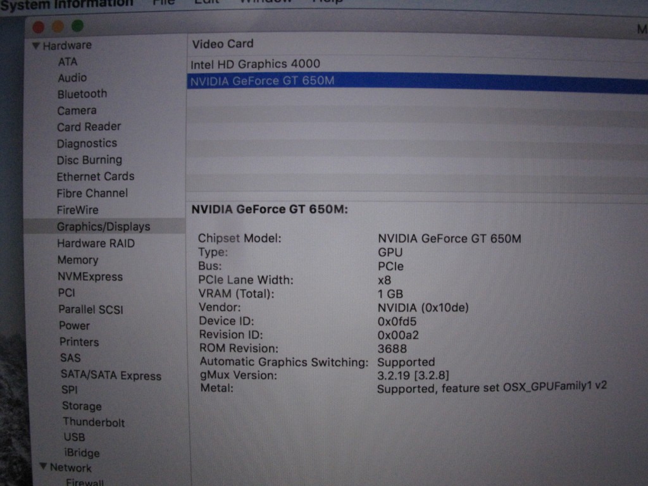Viewport: 648px width, 486px height.
Task: Select Audio in the sidebar
Action: 72,78
